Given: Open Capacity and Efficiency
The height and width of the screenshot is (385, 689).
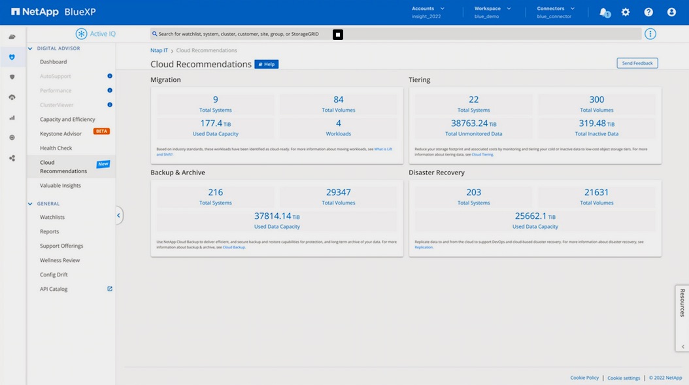Looking at the screenshot, I should point(68,120).
